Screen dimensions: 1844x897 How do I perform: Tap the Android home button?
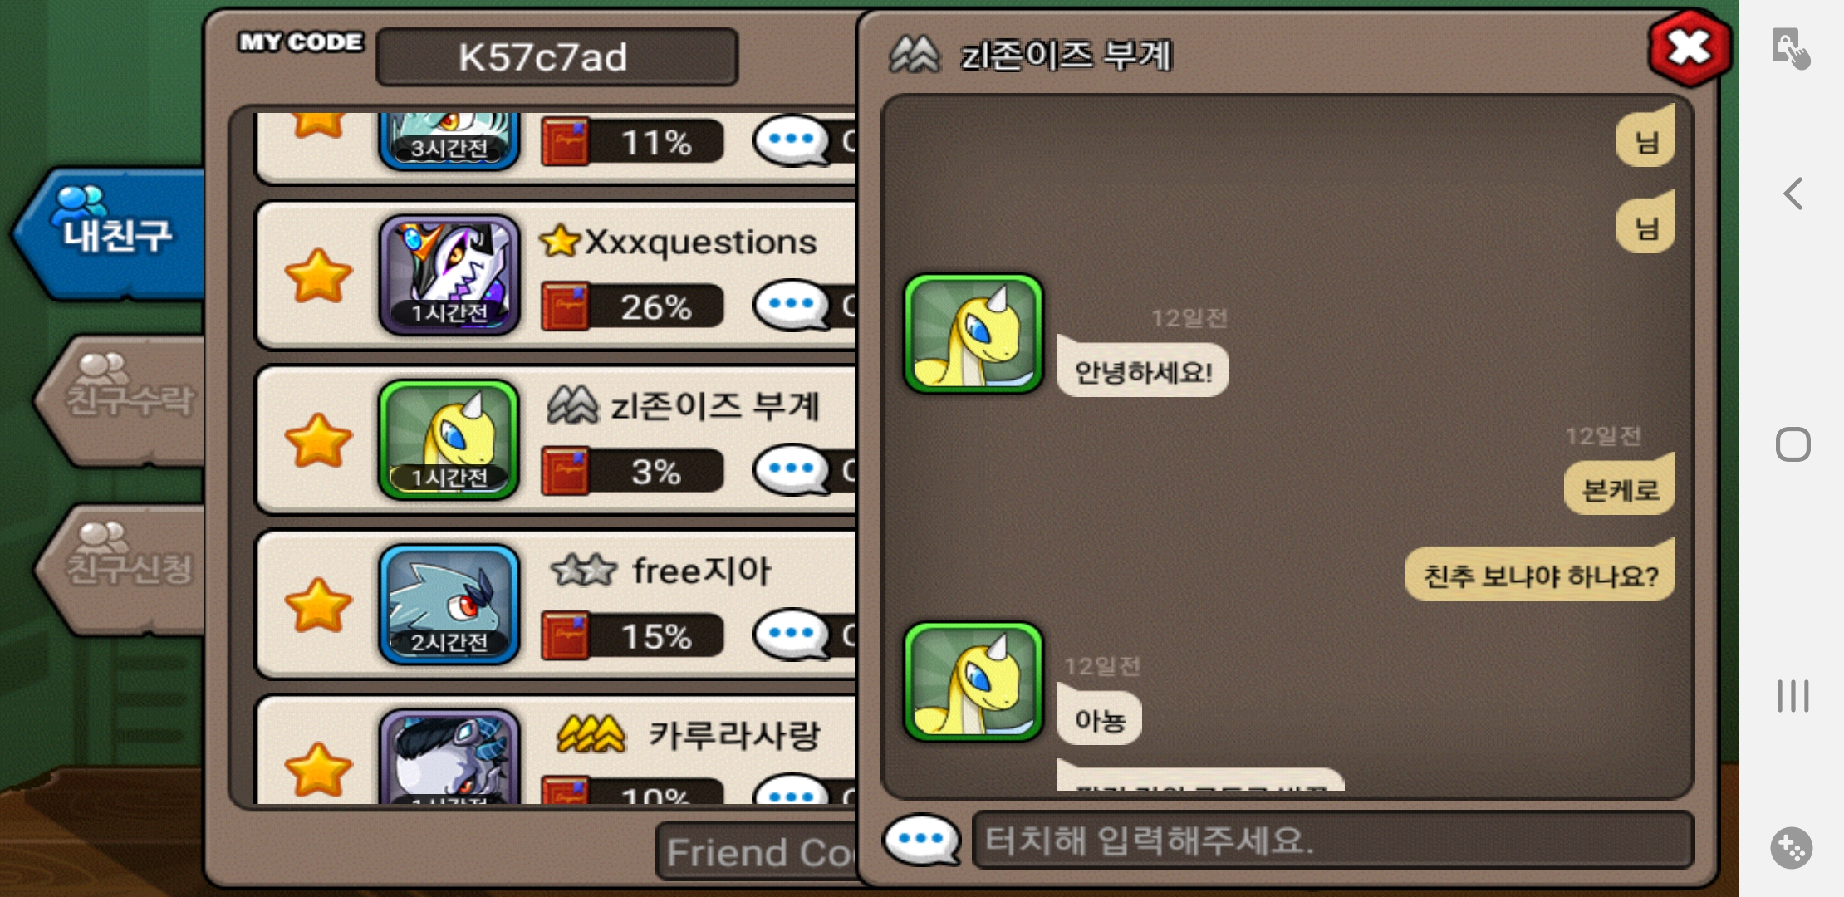(x=1793, y=444)
